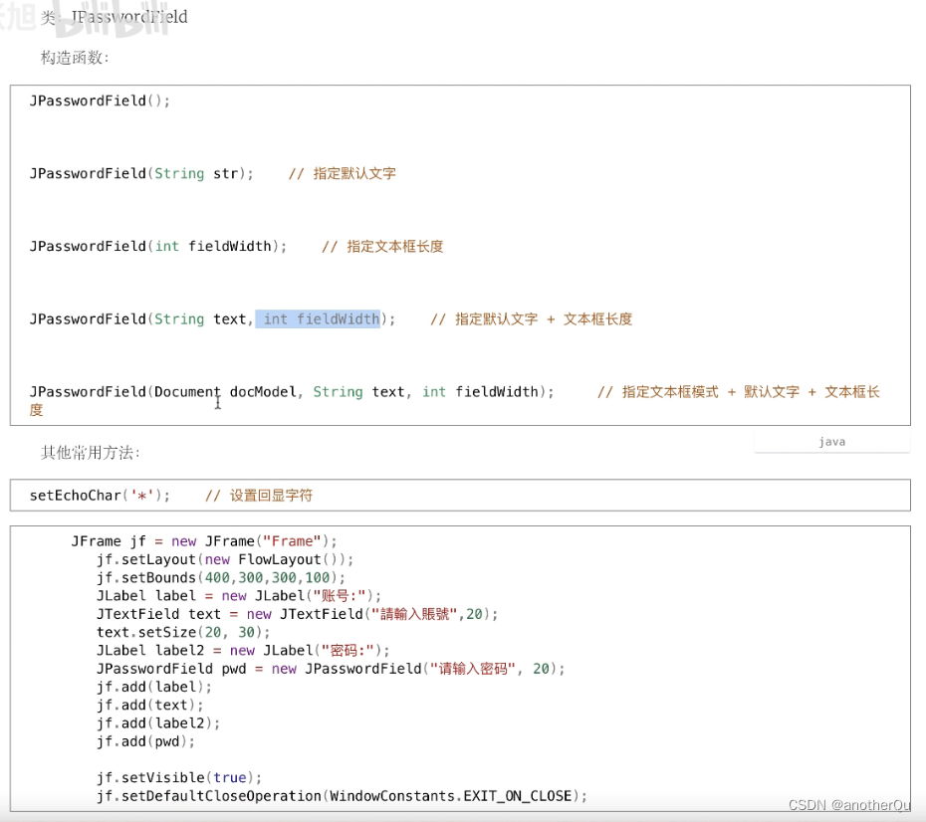
Task: Click the 'java' language label tag
Action: (831, 442)
